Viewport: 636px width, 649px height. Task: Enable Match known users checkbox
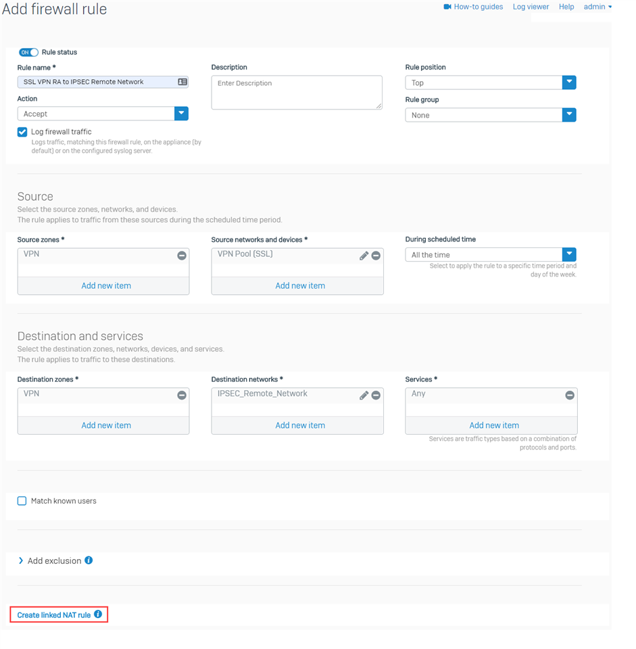[x=22, y=501]
